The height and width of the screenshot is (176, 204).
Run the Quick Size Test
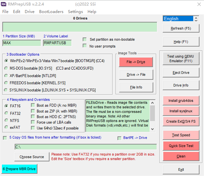(x=181, y=146)
